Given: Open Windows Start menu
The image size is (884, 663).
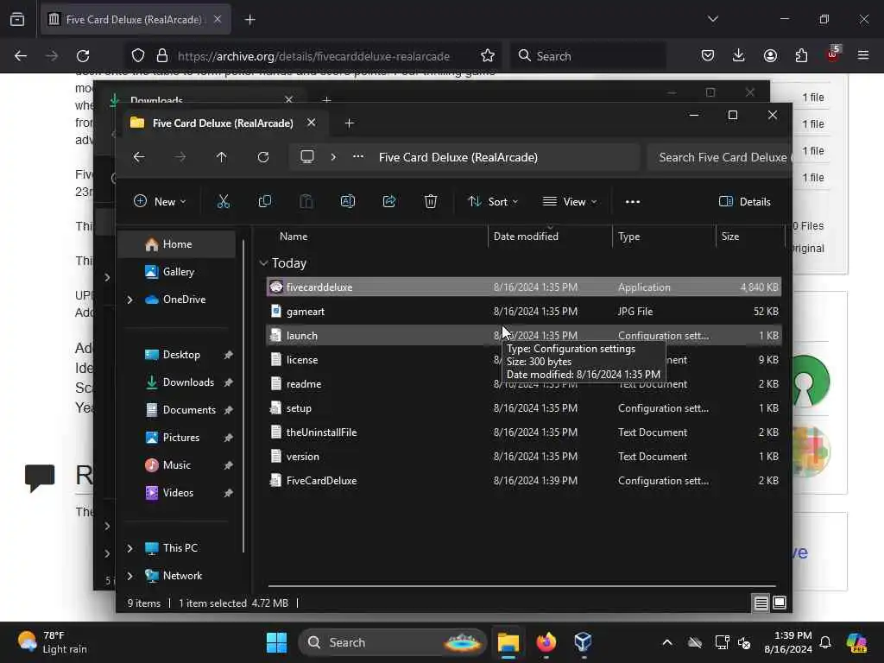Looking at the screenshot, I should [x=276, y=642].
